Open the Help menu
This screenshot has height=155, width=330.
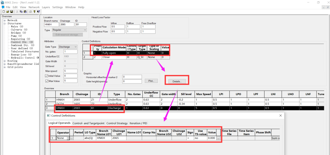pos(81,7)
